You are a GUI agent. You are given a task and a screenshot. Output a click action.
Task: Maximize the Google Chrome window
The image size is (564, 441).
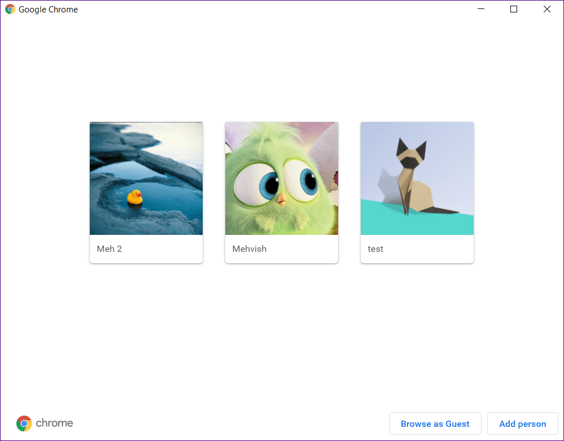[514, 10]
